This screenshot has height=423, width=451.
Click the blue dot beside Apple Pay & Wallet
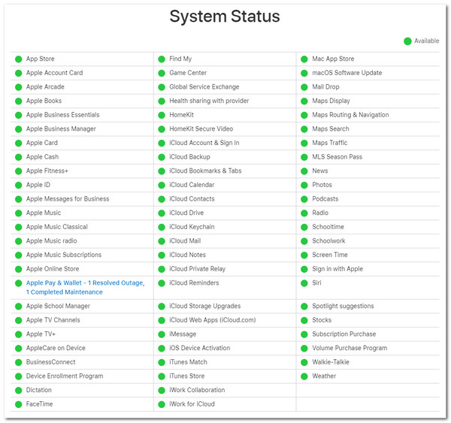pyautogui.click(x=18, y=283)
